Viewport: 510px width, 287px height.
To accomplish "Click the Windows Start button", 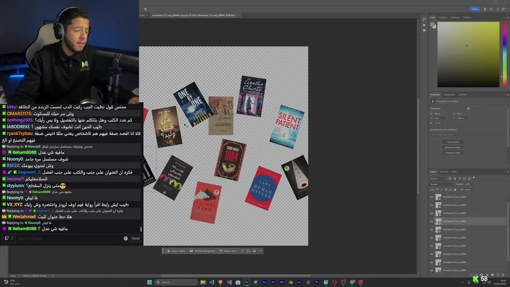I will [149, 282].
